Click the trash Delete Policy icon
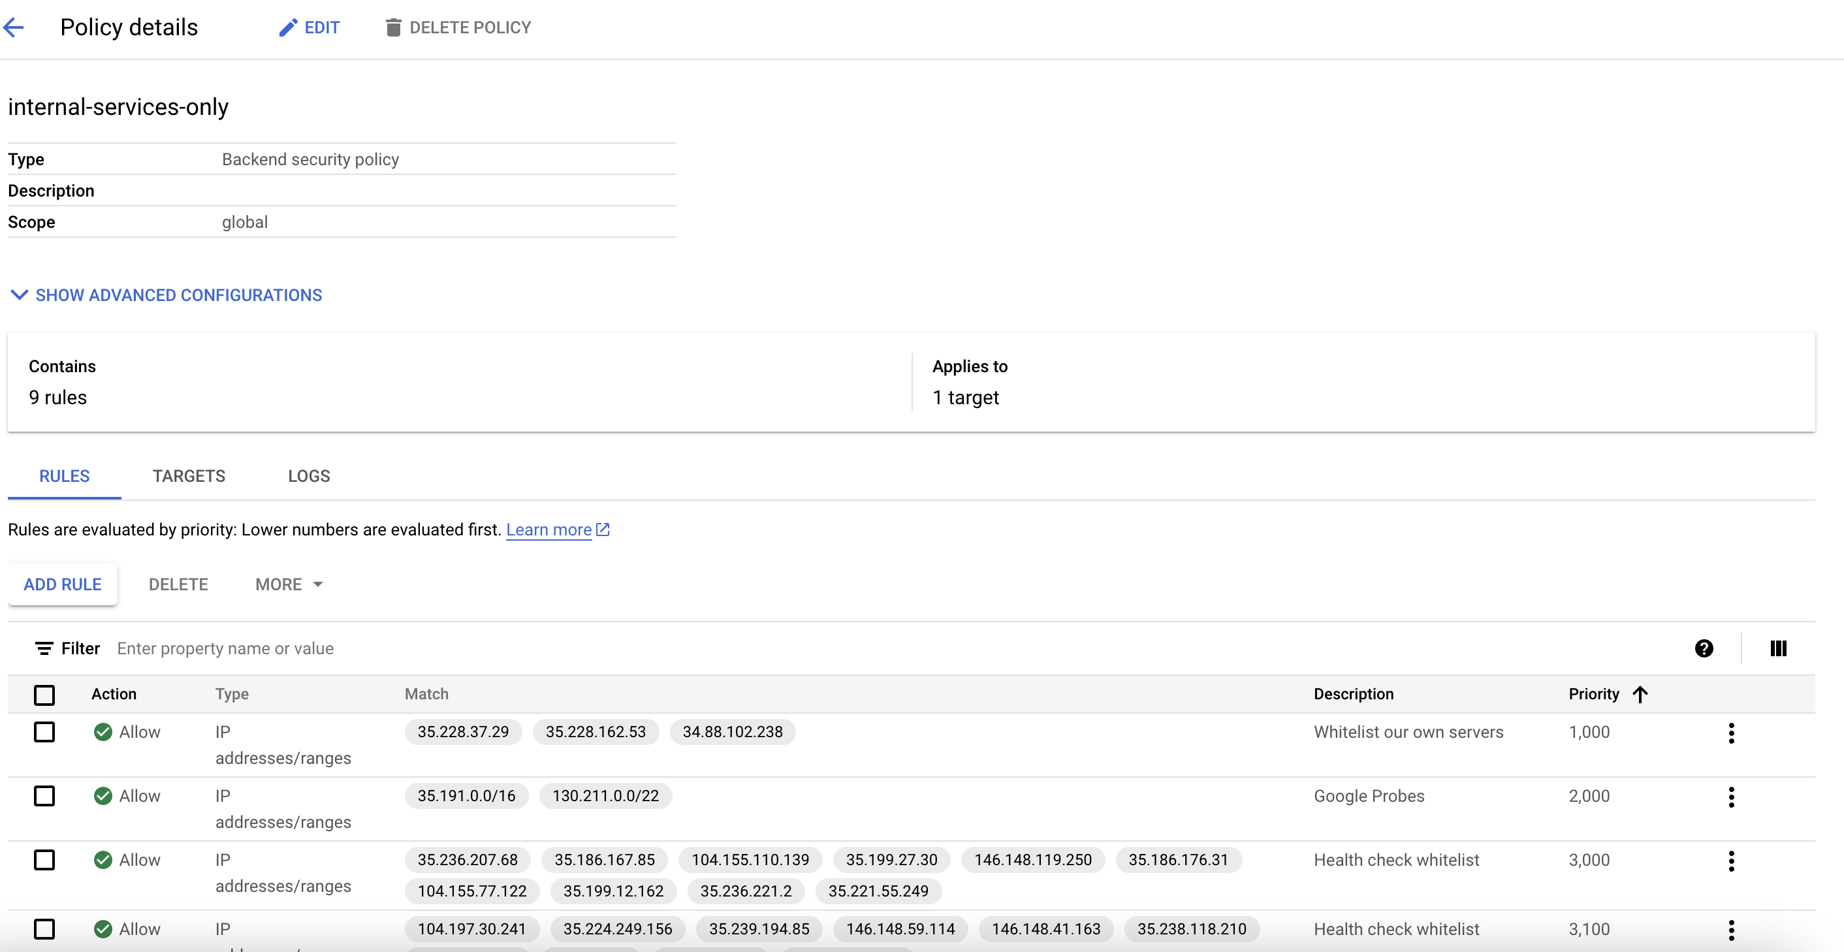 (x=393, y=28)
